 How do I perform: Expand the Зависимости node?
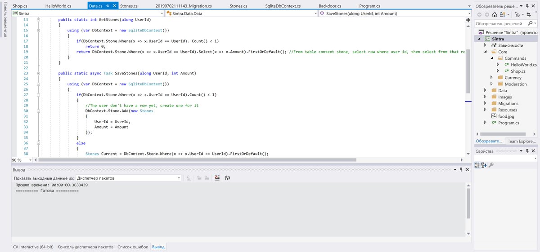(x=485, y=45)
